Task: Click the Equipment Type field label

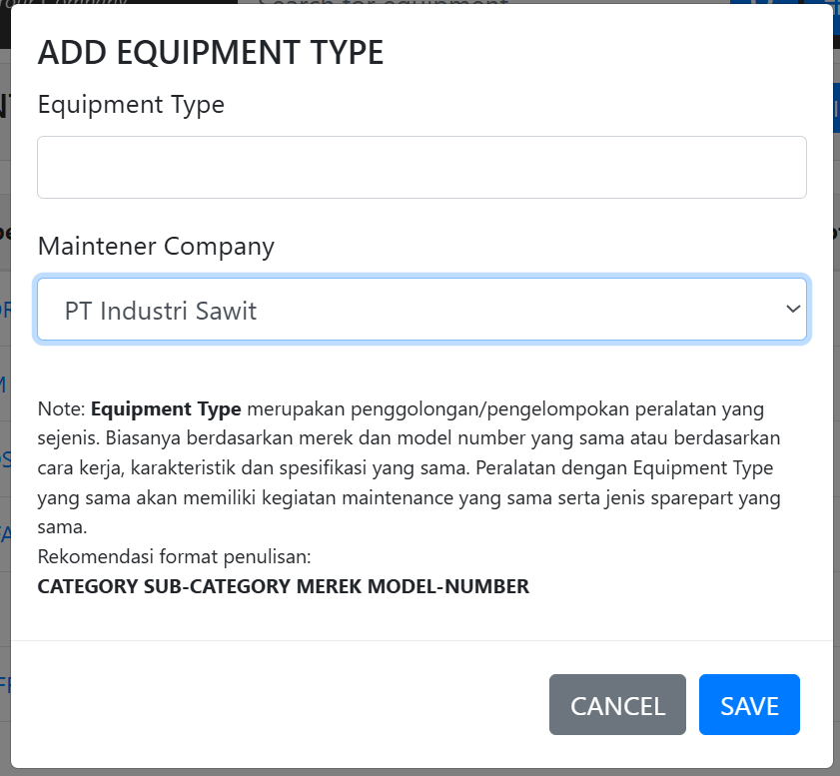Action: point(131,104)
